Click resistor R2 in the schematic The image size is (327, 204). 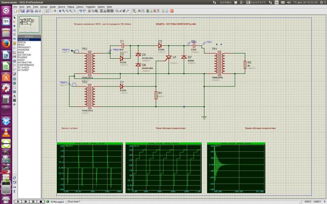[245, 65]
